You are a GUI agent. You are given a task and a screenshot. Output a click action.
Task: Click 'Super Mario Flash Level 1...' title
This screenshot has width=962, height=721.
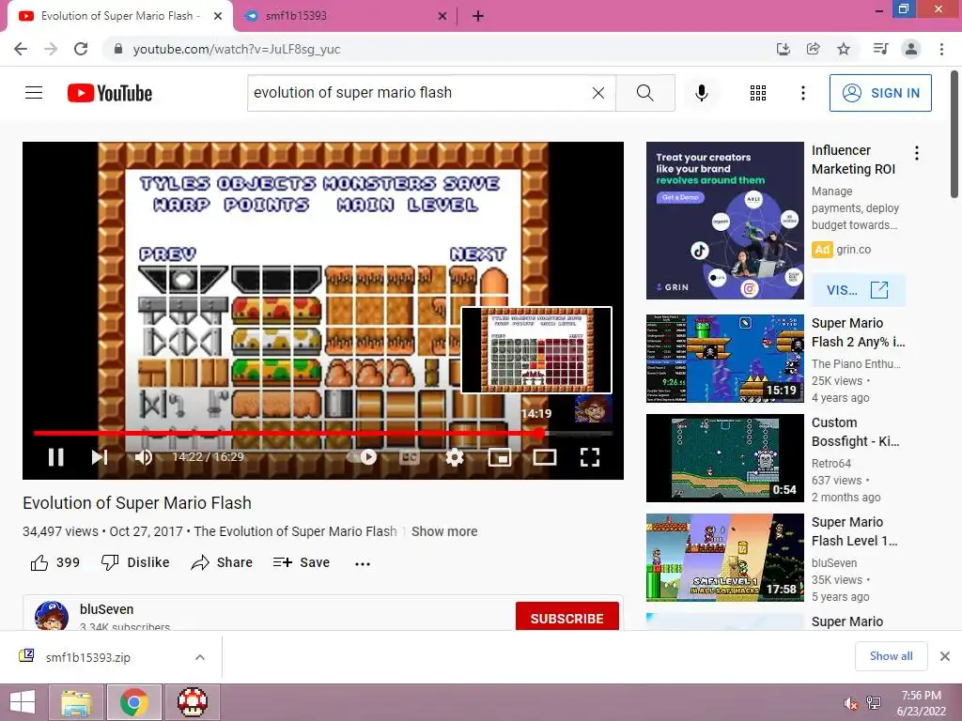854,531
